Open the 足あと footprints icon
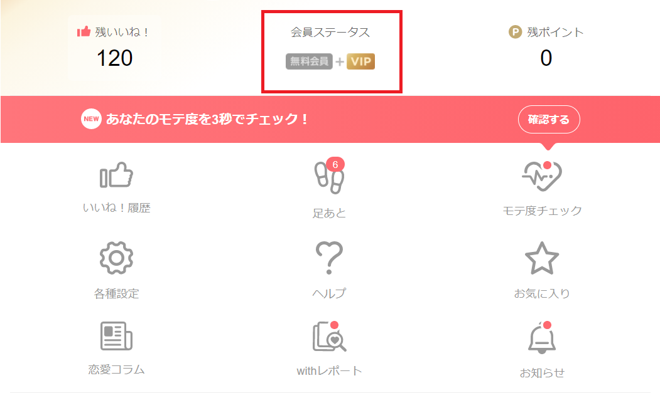The height and width of the screenshot is (393, 660). pyautogui.click(x=330, y=178)
